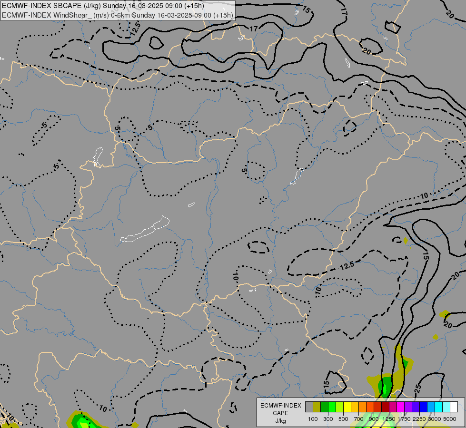Click the cyan swatch in CAPE legend
This screenshot has height=428, width=466.
pos(439,407)
